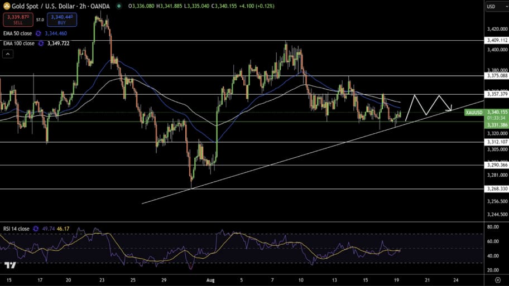Click the 20 date on time axis

tap(69, 280)
